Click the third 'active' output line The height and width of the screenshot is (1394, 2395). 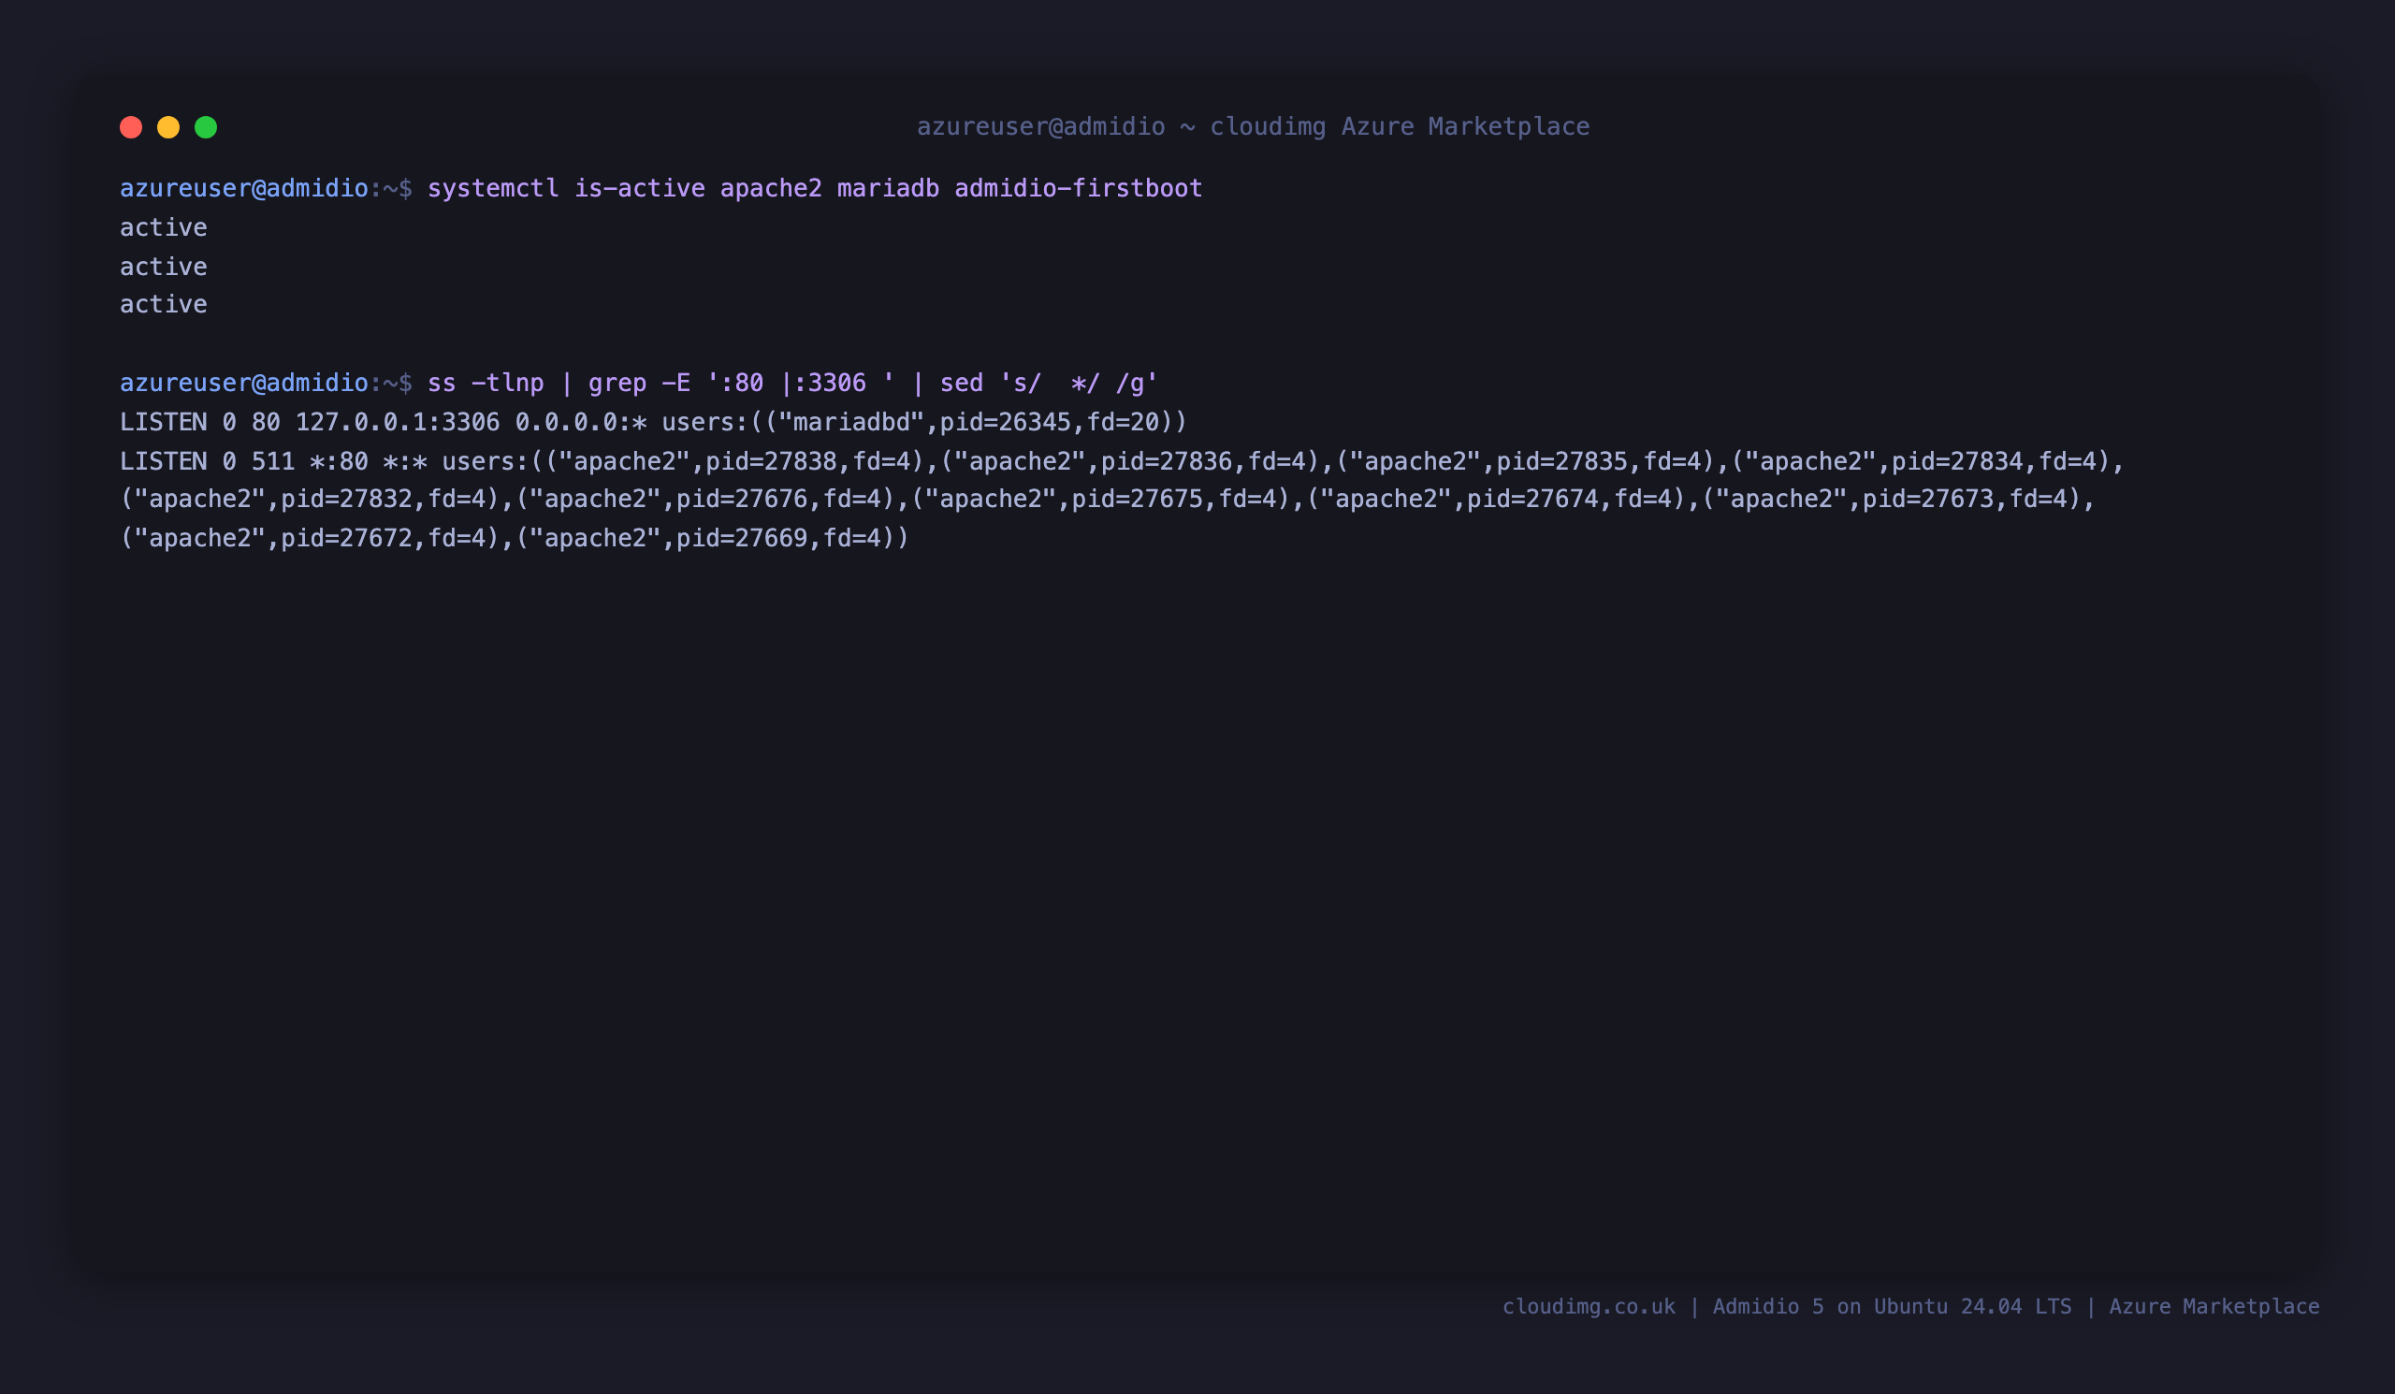[x=164, y=304]
